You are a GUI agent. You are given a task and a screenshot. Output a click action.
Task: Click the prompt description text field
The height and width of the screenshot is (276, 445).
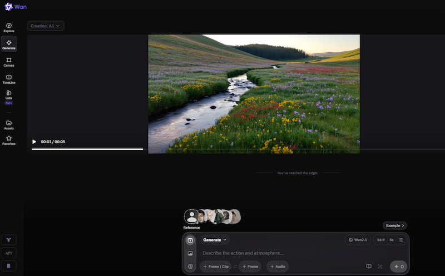284,253
